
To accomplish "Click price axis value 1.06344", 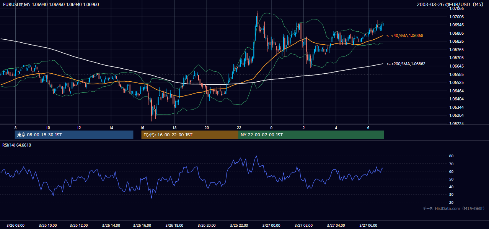I will (x=457, y=107).
